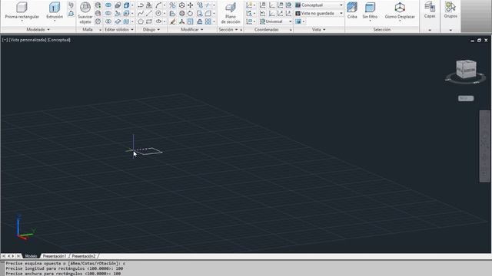492x276 pixels.
Task: Expand Prisma rectangular dropdown arrow
Action: (22, 21)
